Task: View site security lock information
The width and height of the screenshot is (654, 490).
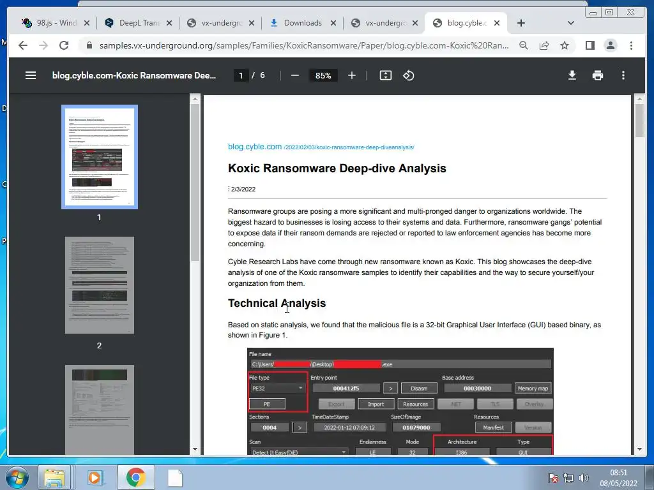Action: tap(89, 45)
